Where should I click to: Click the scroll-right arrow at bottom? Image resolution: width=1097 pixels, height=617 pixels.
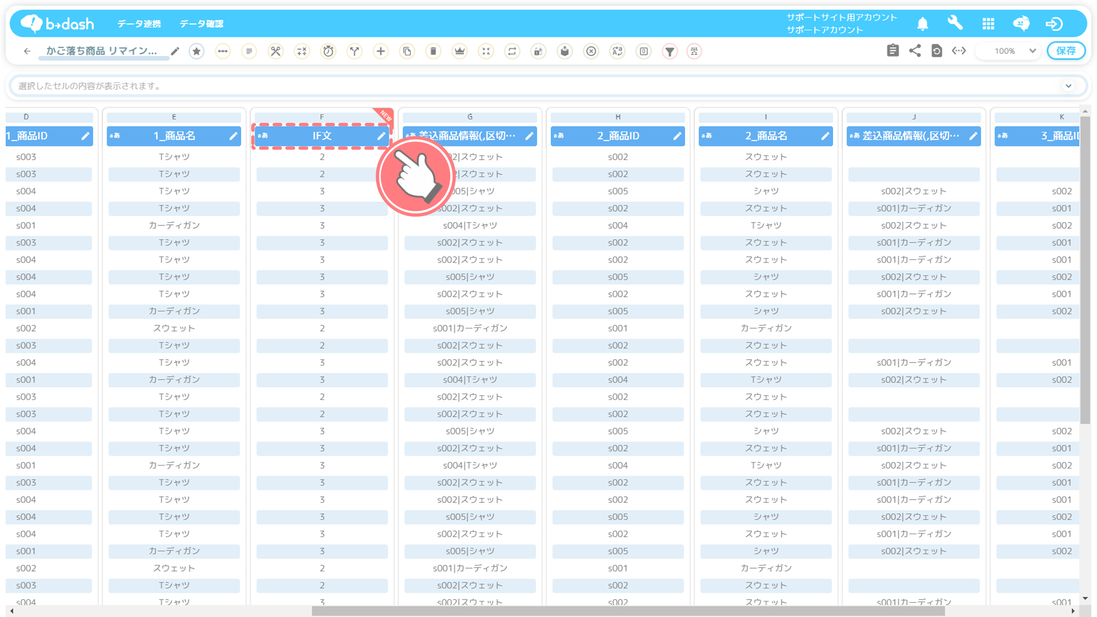1073,611
